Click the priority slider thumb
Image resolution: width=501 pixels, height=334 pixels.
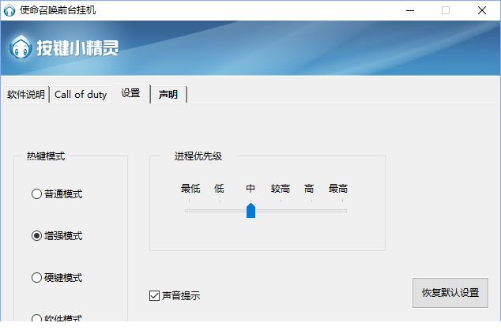pos(250,210)
